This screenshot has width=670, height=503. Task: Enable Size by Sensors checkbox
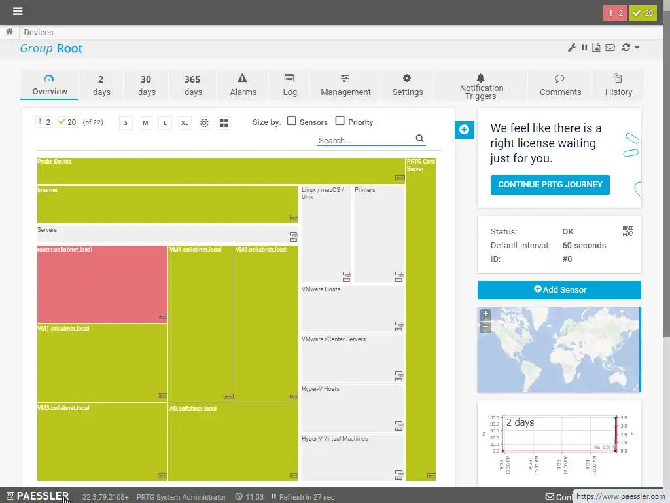tap(291, 121)
